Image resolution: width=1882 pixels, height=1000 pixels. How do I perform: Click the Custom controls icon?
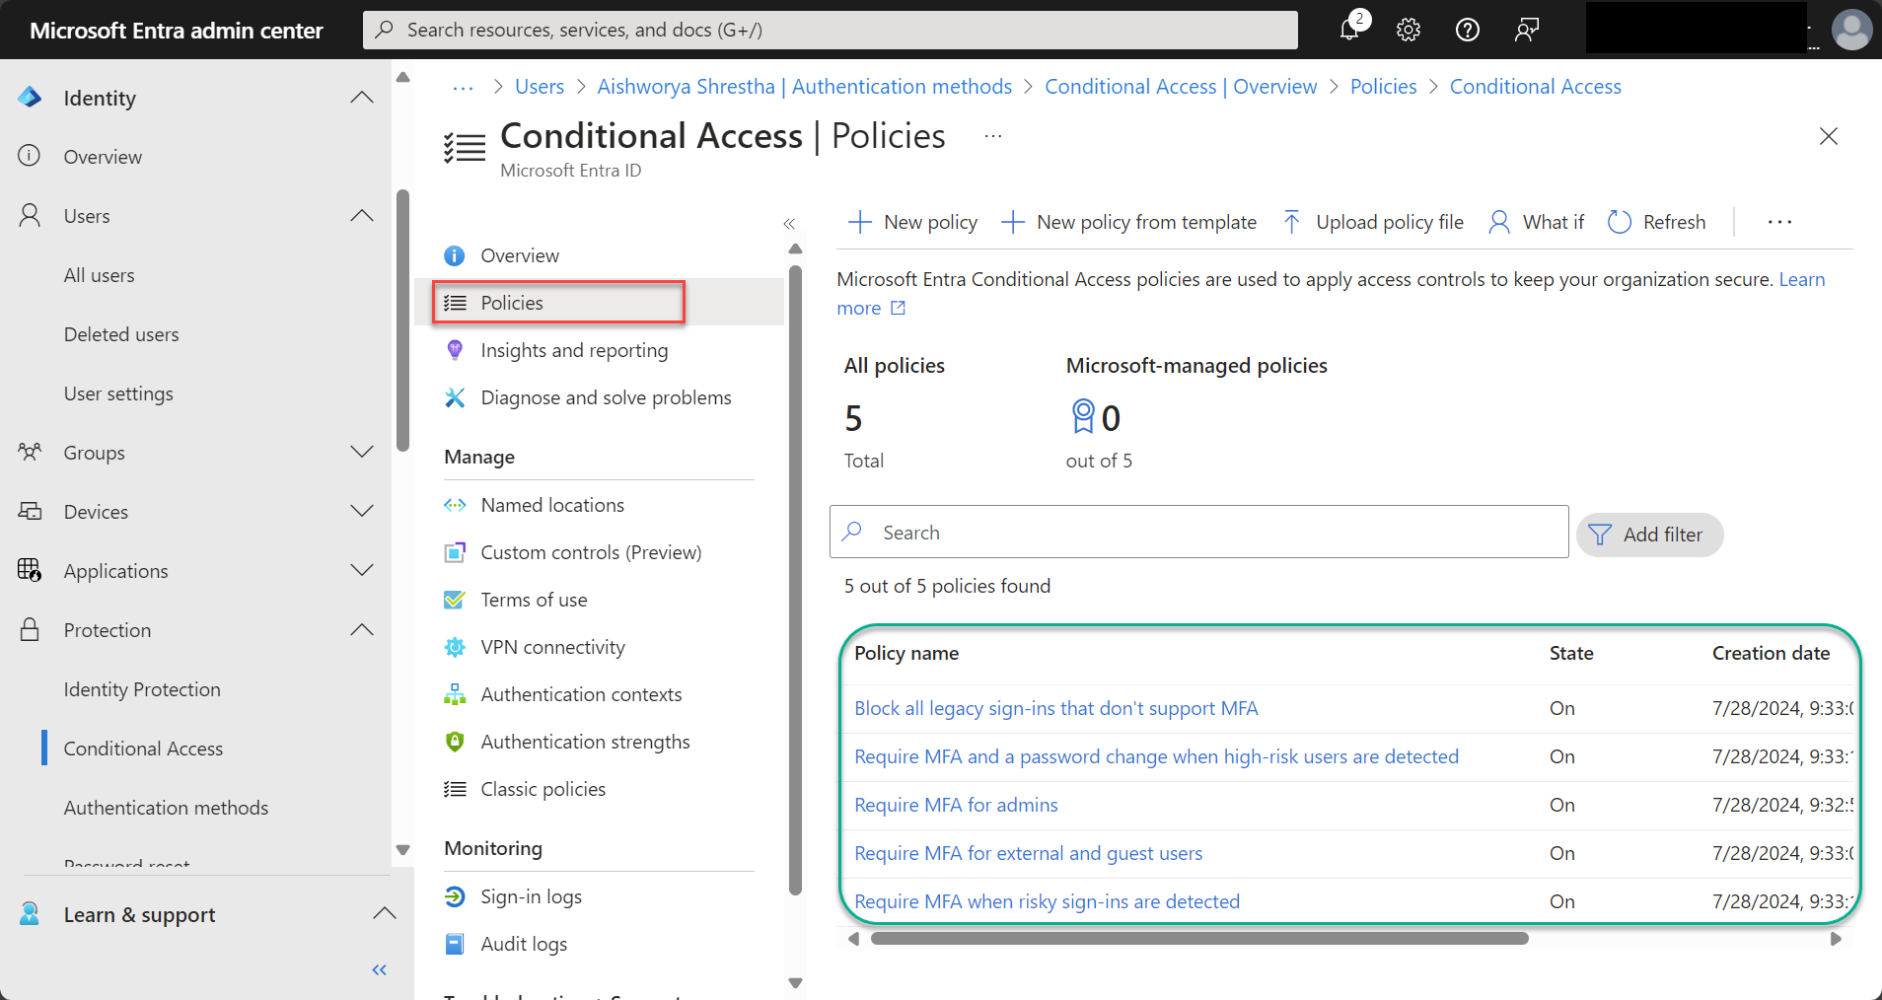click(x=455, y=552)
